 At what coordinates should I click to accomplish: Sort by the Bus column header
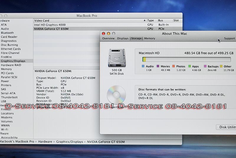[160, 20]
